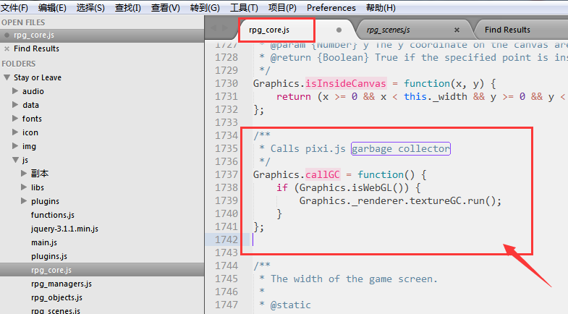Image resolution: width=568 pixels, height=314 pixels.
Task: Expand the icon folder
Action: click(15, 132)
